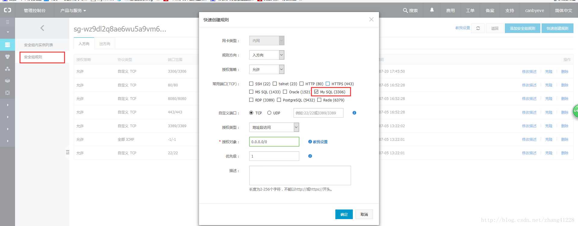Click the stacked layers icon in left rail

tap(8, 81)
